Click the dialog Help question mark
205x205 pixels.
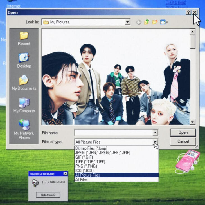tap(188, 12)
